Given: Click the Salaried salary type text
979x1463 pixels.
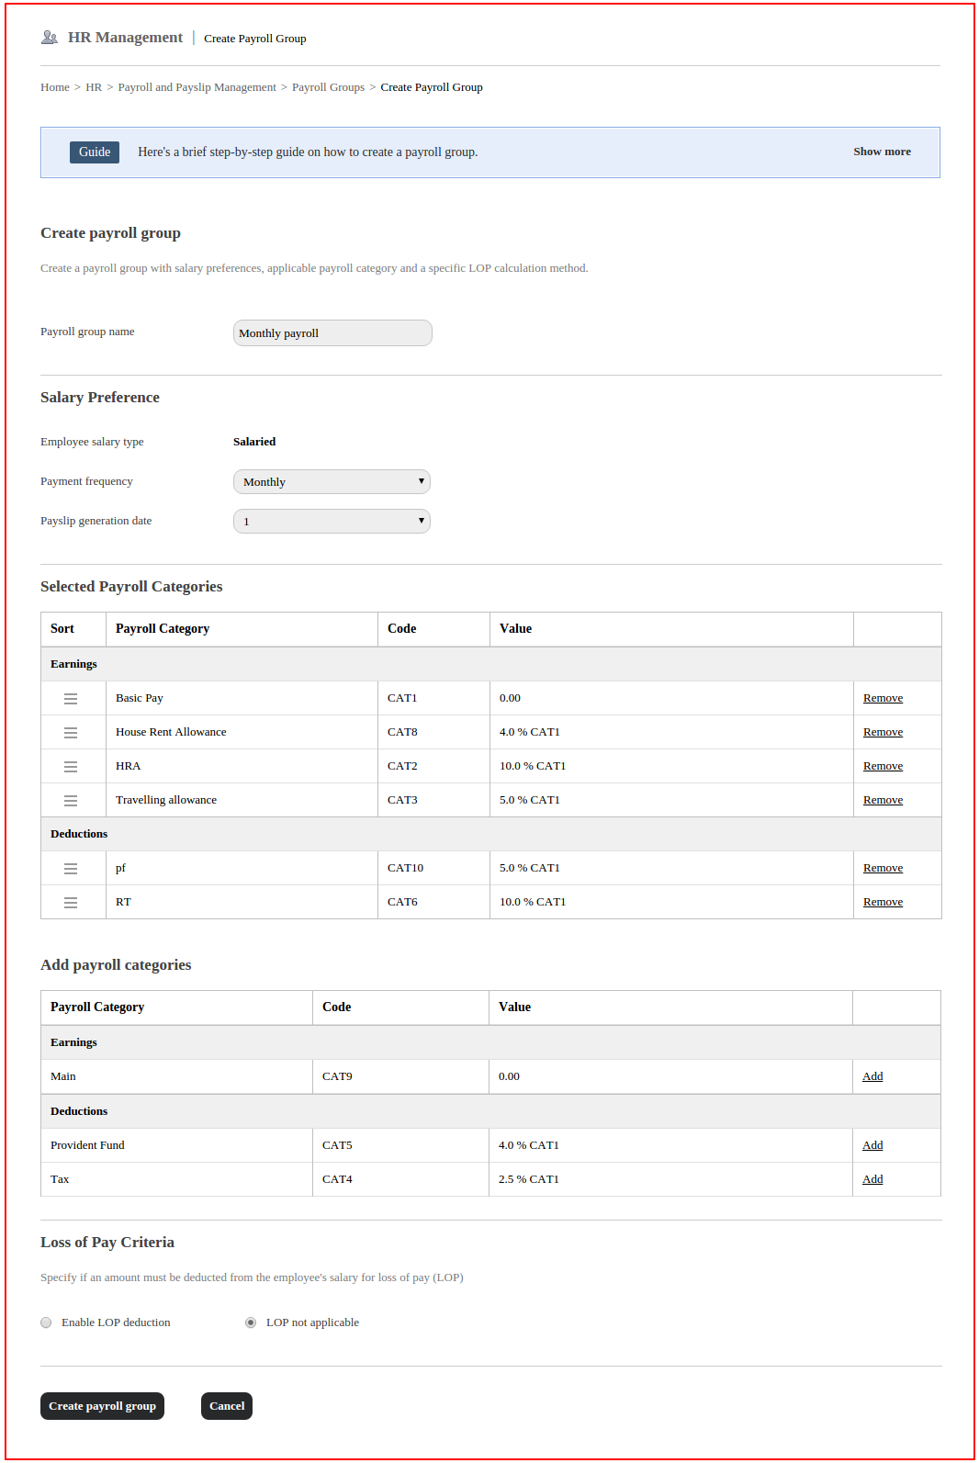Looking at the screenshot, I should tap(254, 442).
